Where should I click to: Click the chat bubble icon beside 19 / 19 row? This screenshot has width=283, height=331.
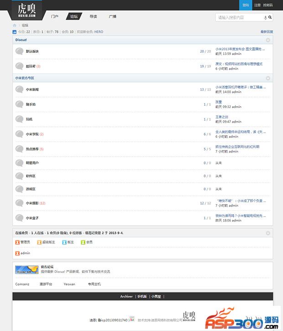point(19,66)
